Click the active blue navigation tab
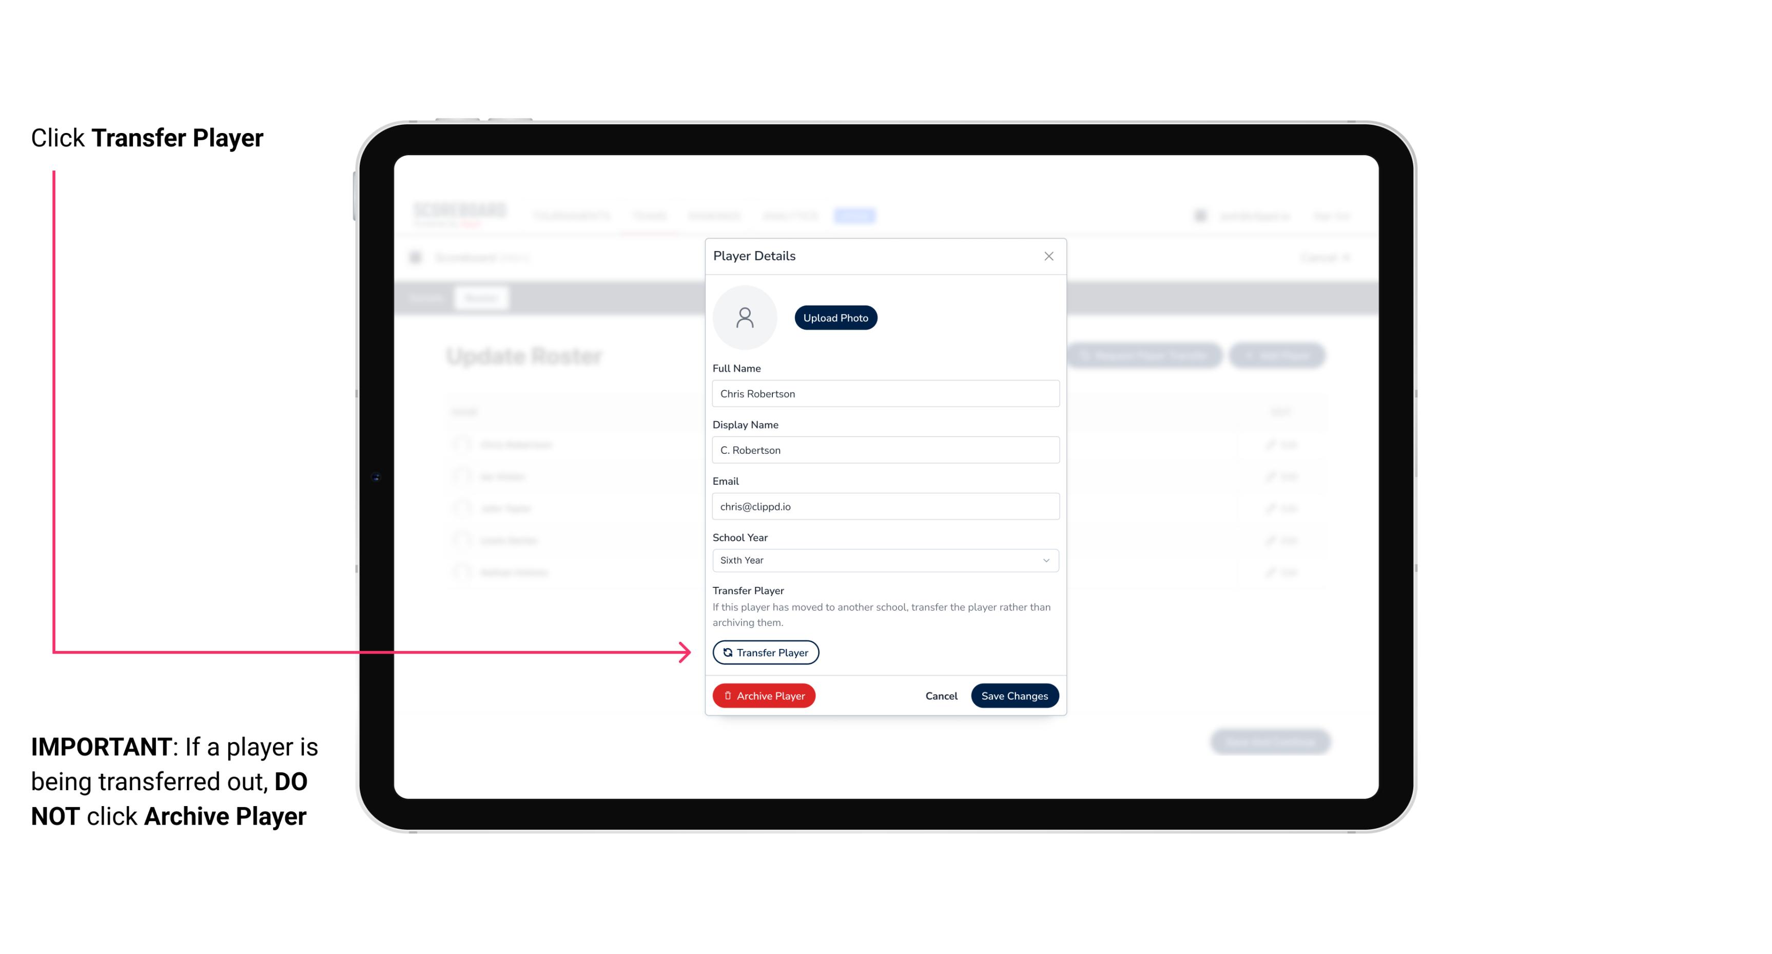This screenshot has height=954, width=1772. pos(857,215)
